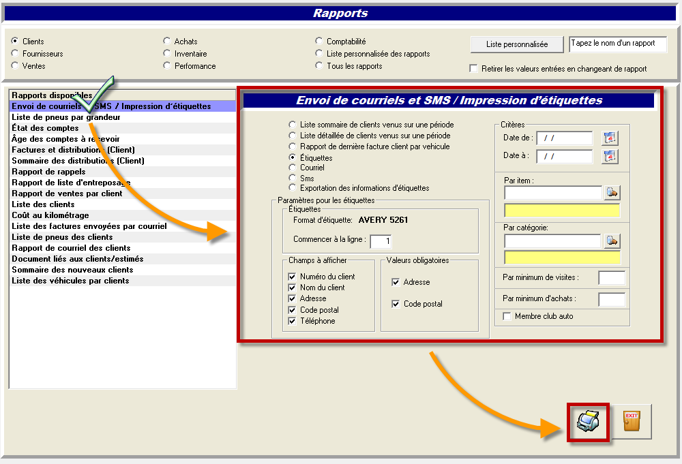Open category lookup beside Par catégorie field
682x464 pixels.
pos(612,241)
